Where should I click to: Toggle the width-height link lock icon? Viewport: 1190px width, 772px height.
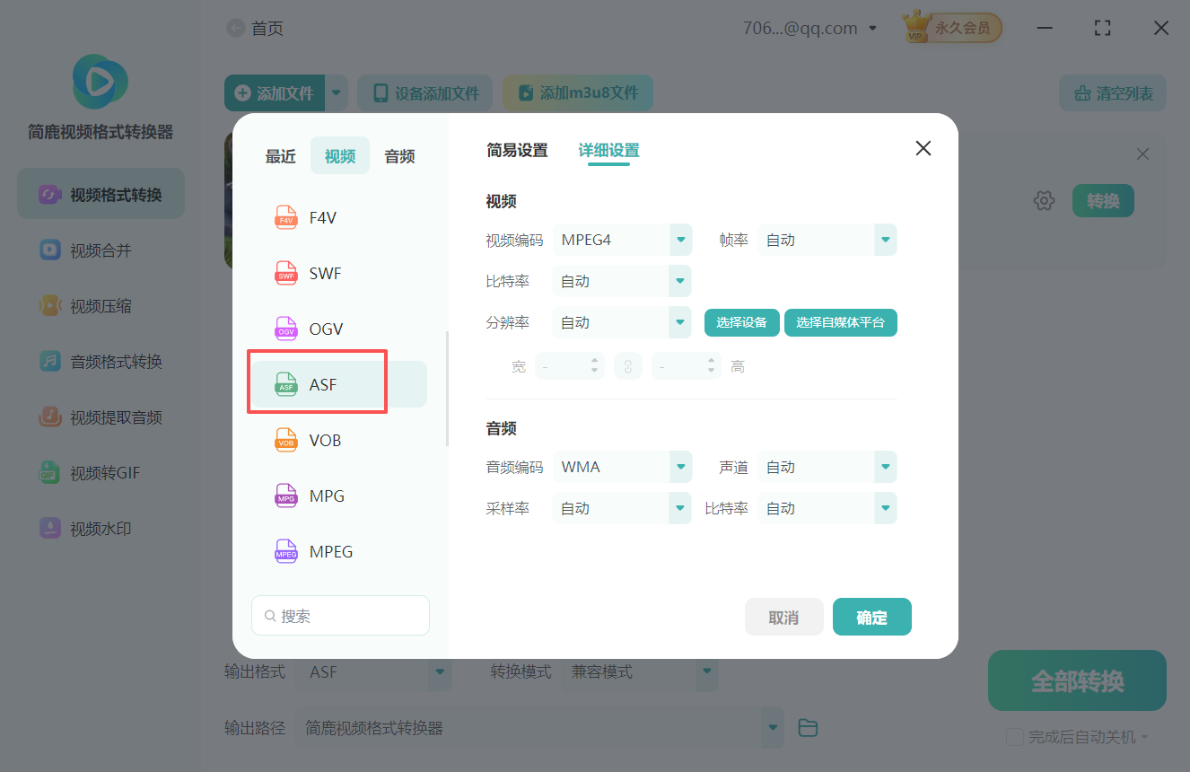628,365
